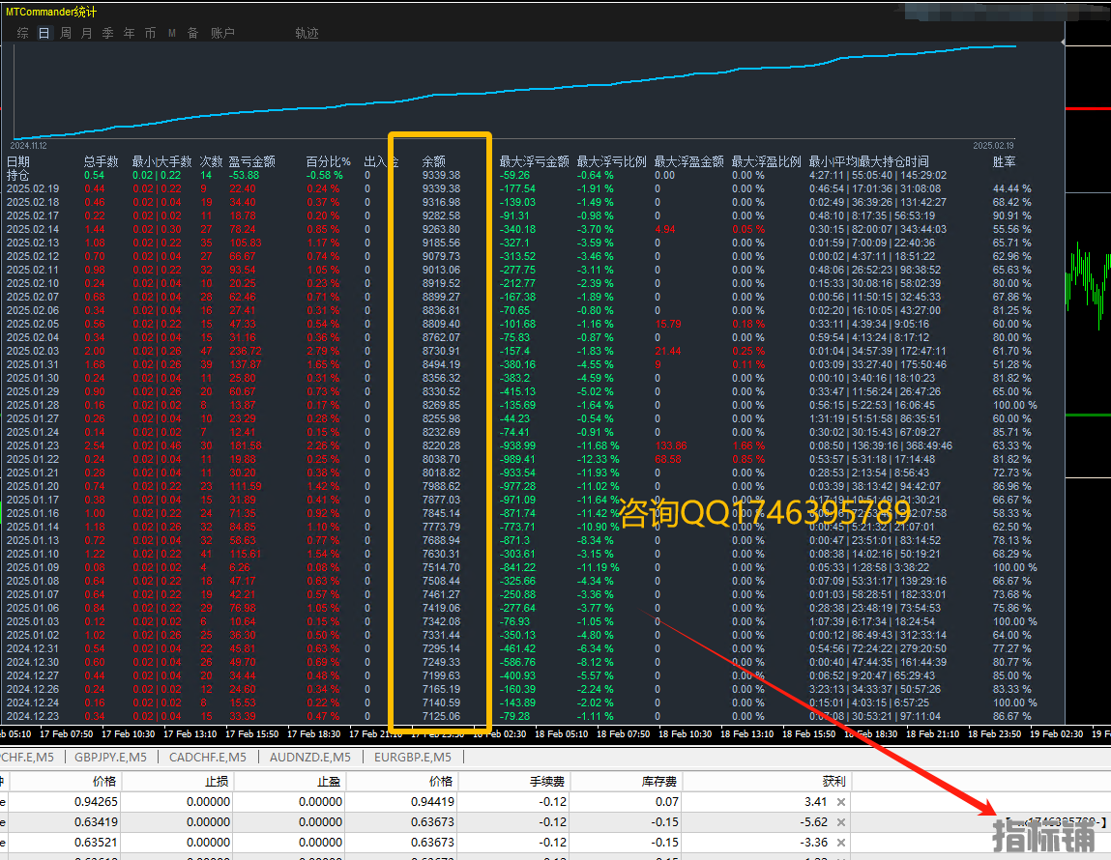The height and width of the screenshot is (860, 1111).
Task: Close the order with -3.36 profit via its X
Action: click(840, 843)
